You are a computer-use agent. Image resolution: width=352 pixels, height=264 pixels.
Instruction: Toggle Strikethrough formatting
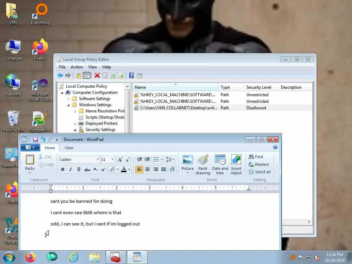(87, 169)
